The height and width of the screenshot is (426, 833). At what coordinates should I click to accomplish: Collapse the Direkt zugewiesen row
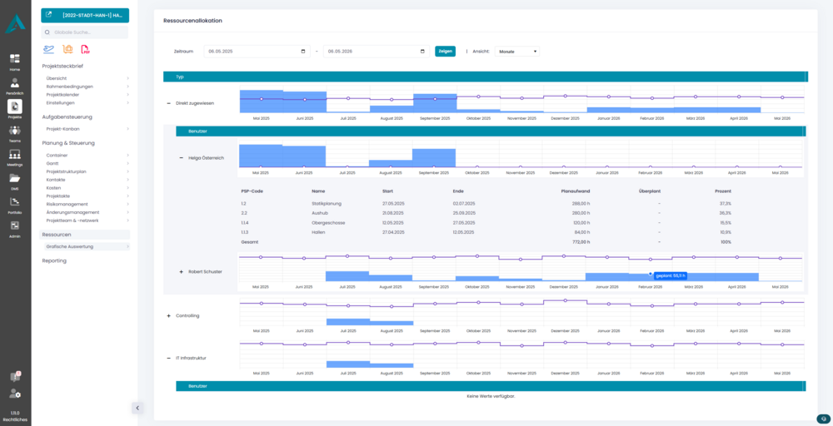click(x=169, y=103)
